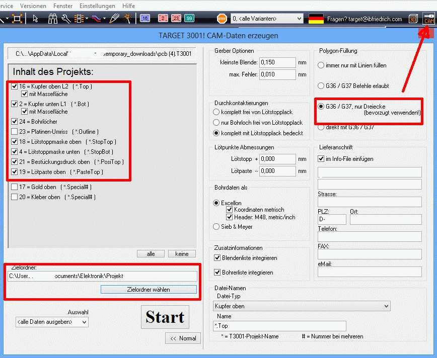Select the blue layer 16 icon

(x=144, y=19)
